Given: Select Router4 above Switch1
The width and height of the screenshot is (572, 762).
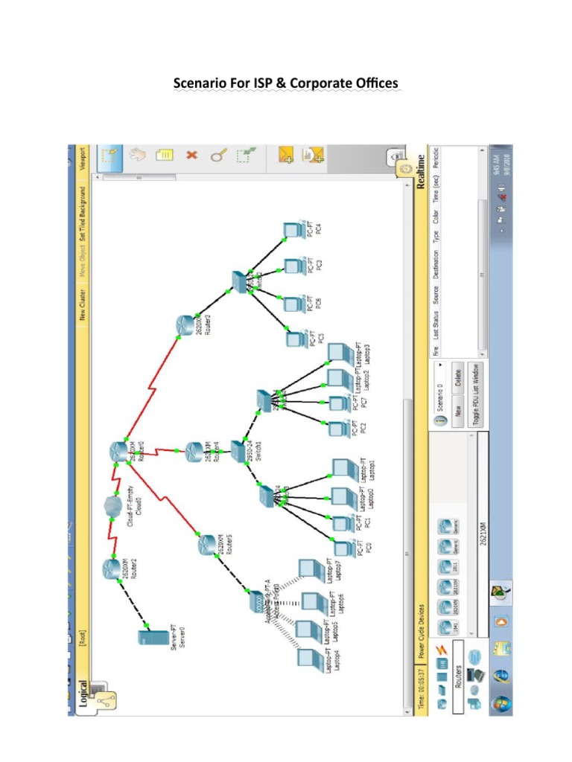Looking at the screenshot, I should click(x=194, y=452).
